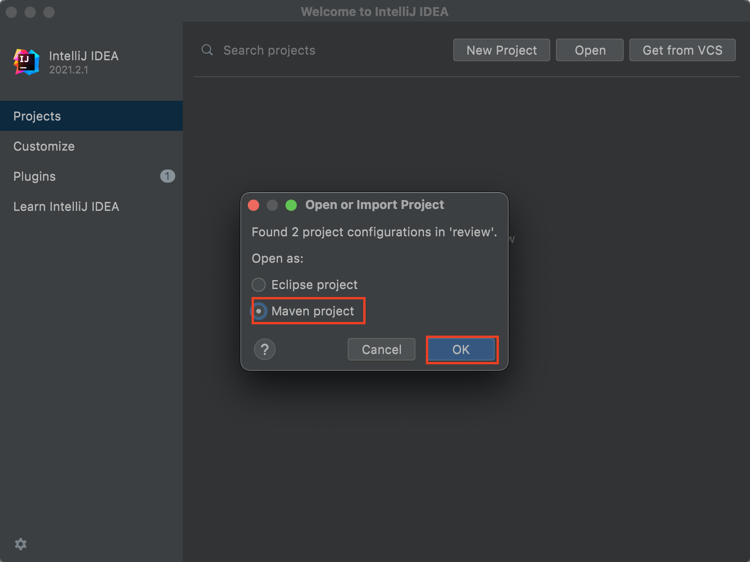Click the 'Found 2 project configurations' message

tap(374, 232)
